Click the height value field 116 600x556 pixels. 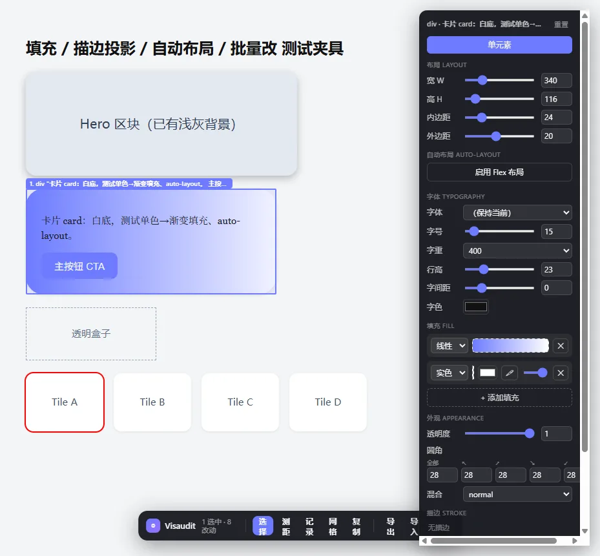coord(556,99)
